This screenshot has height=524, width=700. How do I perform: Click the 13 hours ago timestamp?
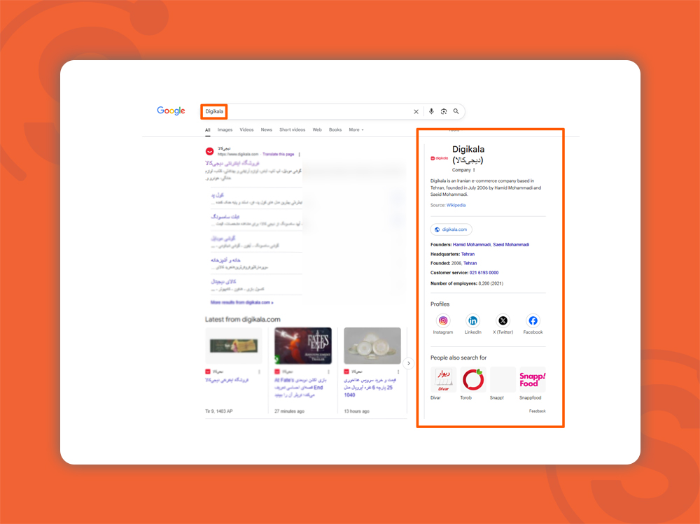tap(357, 411)
